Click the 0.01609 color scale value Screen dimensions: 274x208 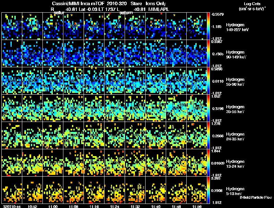click(x=218, y=163)
